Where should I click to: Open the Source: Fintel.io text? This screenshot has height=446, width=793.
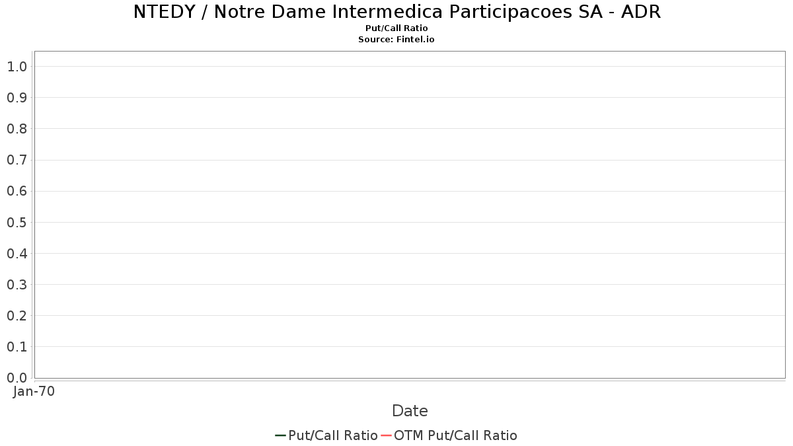pos(397,40)
